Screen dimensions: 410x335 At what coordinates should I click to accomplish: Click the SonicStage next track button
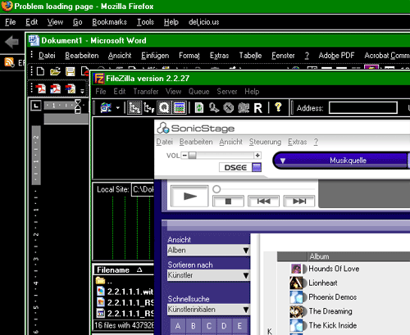pyautogui.click(x=299, y=201)
